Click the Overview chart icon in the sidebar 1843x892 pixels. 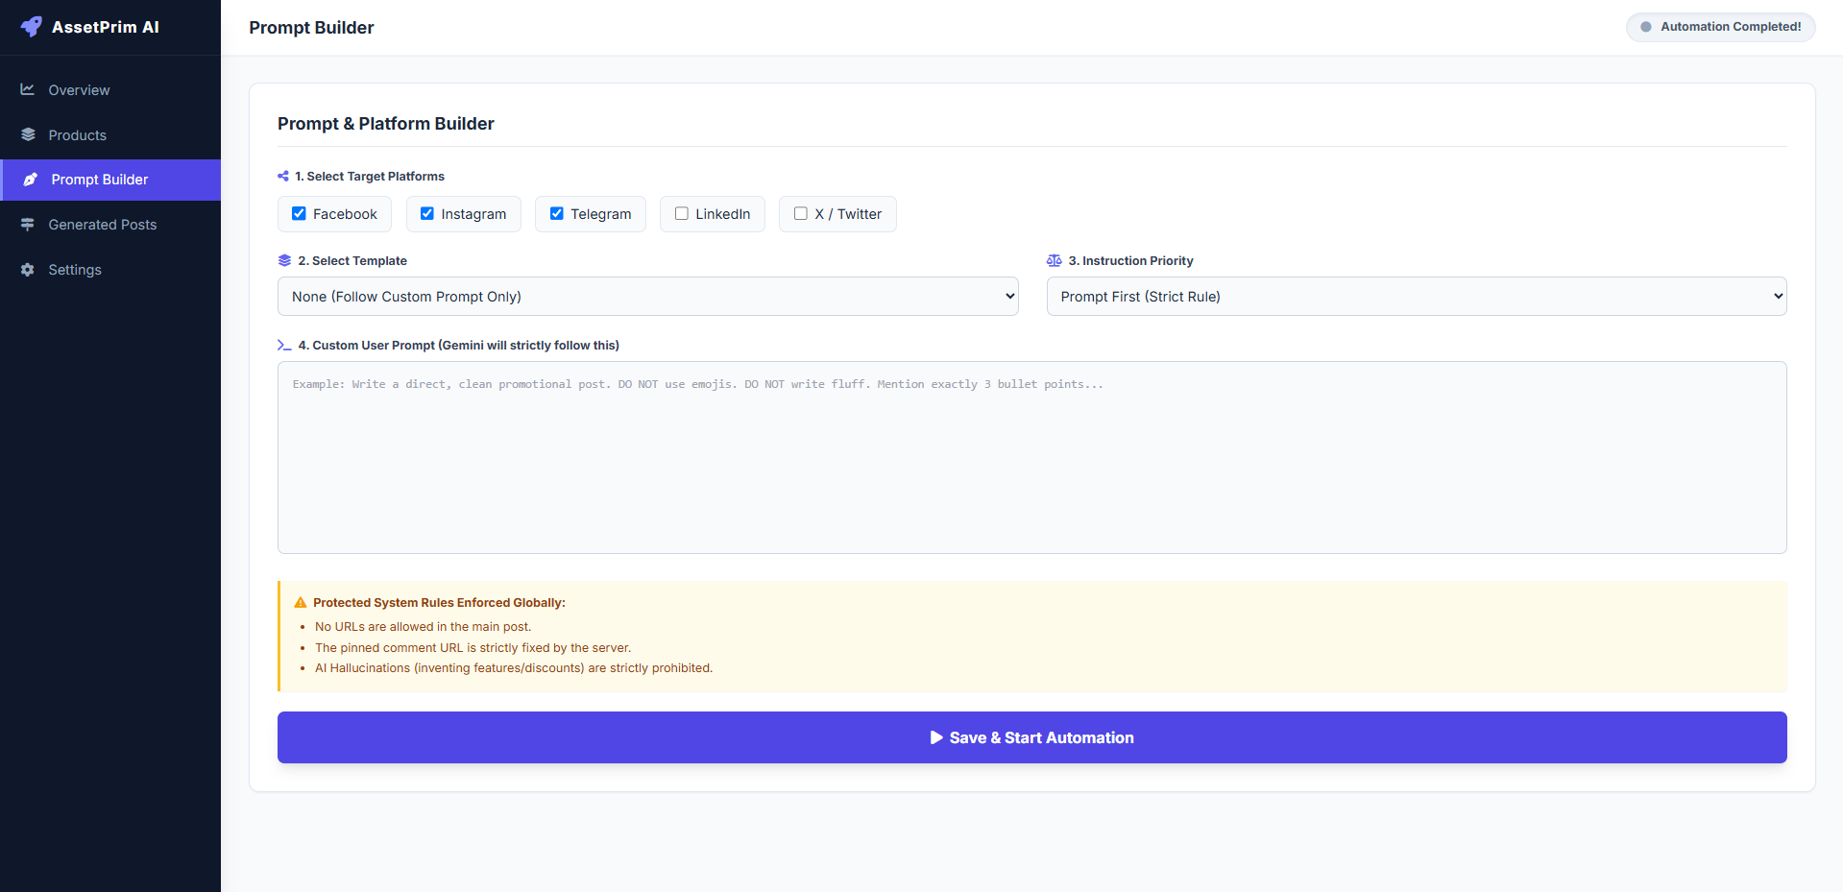[x=28, y=89]
